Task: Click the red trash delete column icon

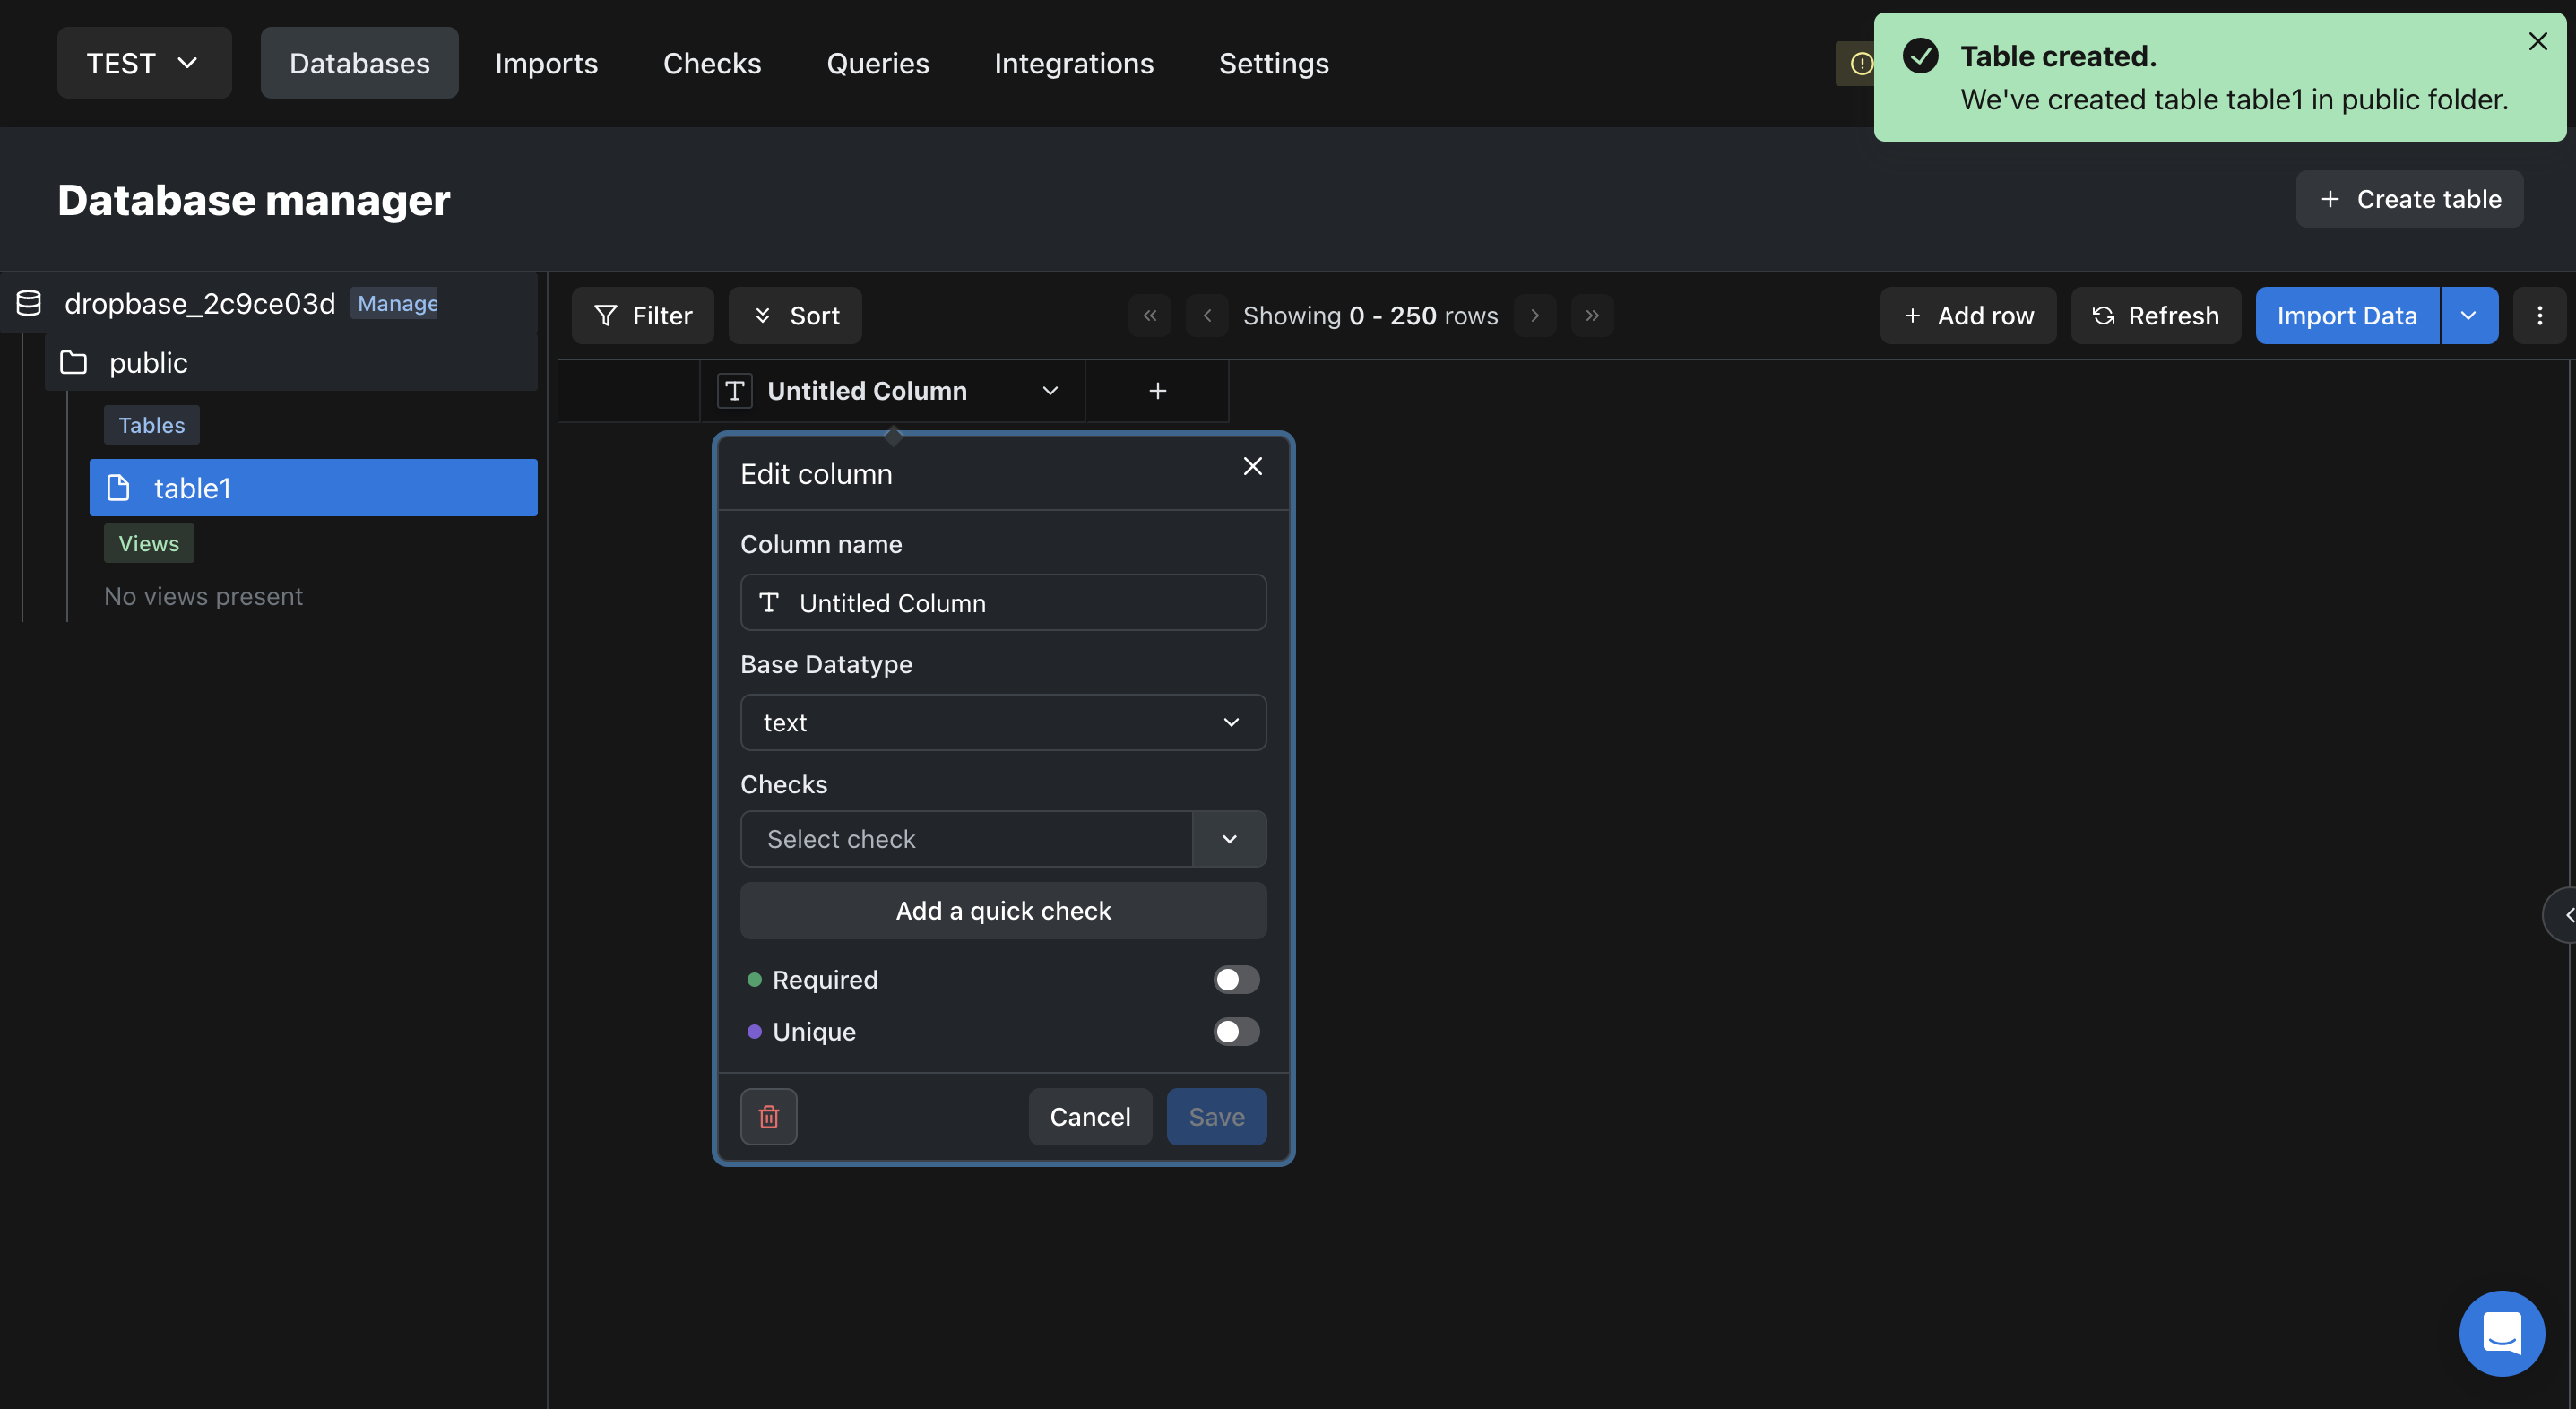Action: pos(768,1116)
